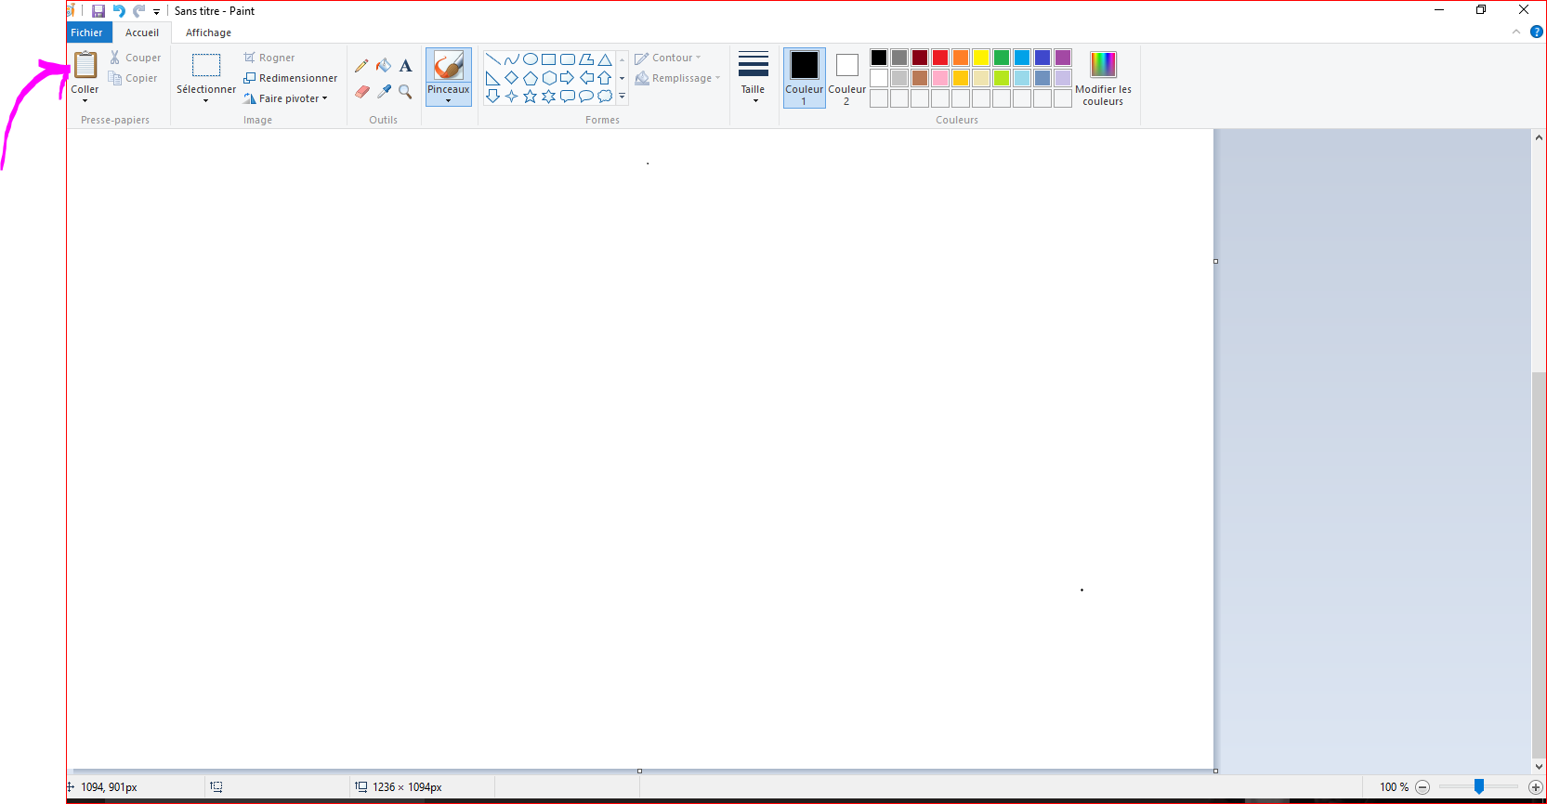Collapse the ribbon using the chevron
The image size is (1547, 804).
(1516, 32)
